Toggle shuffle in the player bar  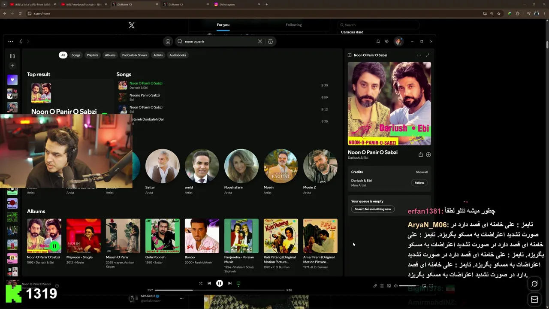click(x=200, y=283)
